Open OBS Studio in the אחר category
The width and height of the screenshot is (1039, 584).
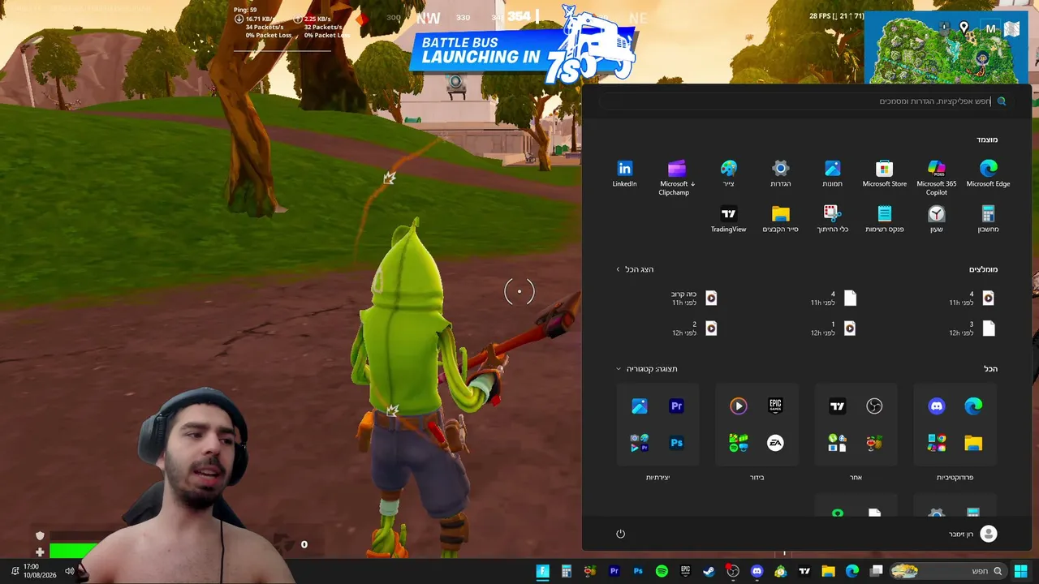tap(874, 406)
